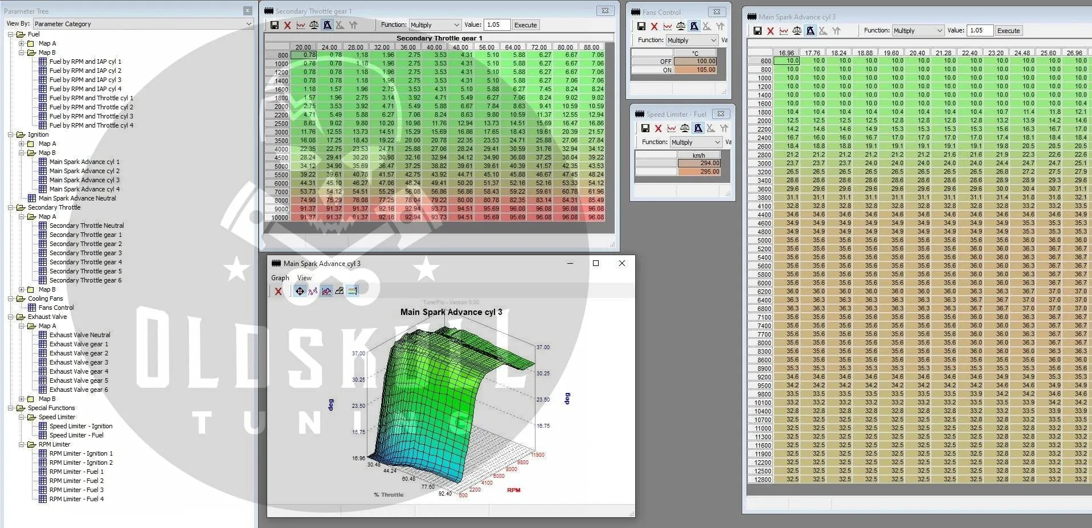Viewport: 1092px width, 528px height.
Task: Open the View By Parameter Category dropdown
Action: pyautogui.click(x=142, y=24)
